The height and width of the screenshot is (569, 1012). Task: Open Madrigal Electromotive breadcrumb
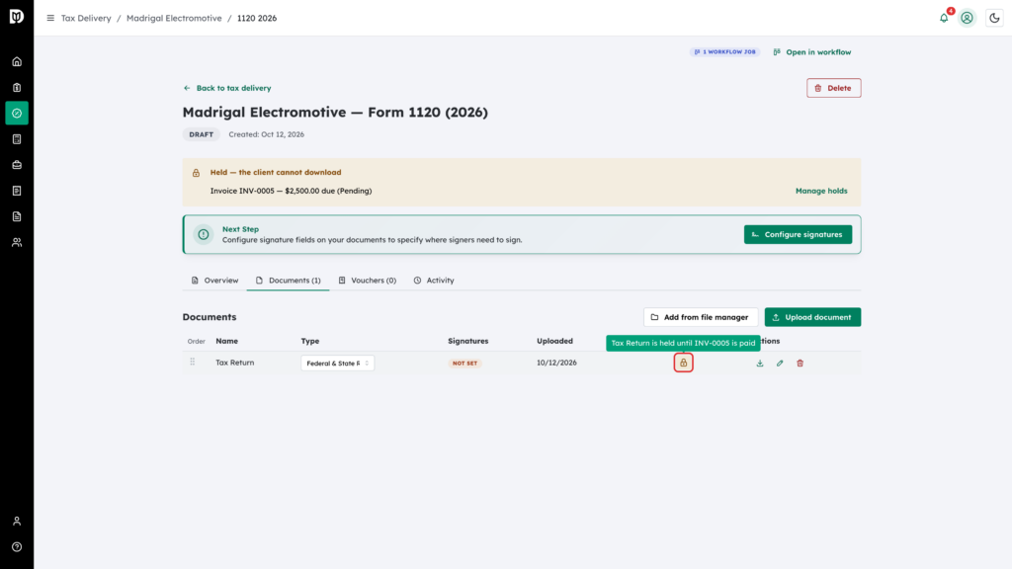[x=174, y=18]
